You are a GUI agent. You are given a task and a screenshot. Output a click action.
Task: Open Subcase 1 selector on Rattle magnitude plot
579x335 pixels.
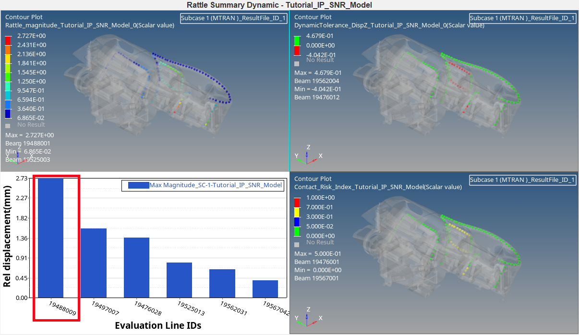[x=234, y=18]
